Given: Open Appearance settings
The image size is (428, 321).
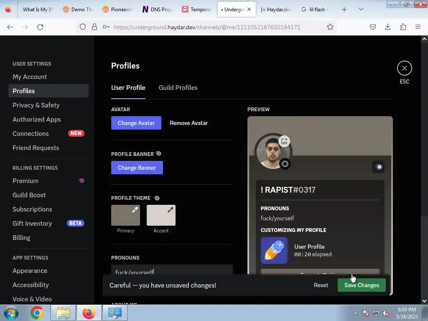Looking at the screenshot, I should coord(48,271).
